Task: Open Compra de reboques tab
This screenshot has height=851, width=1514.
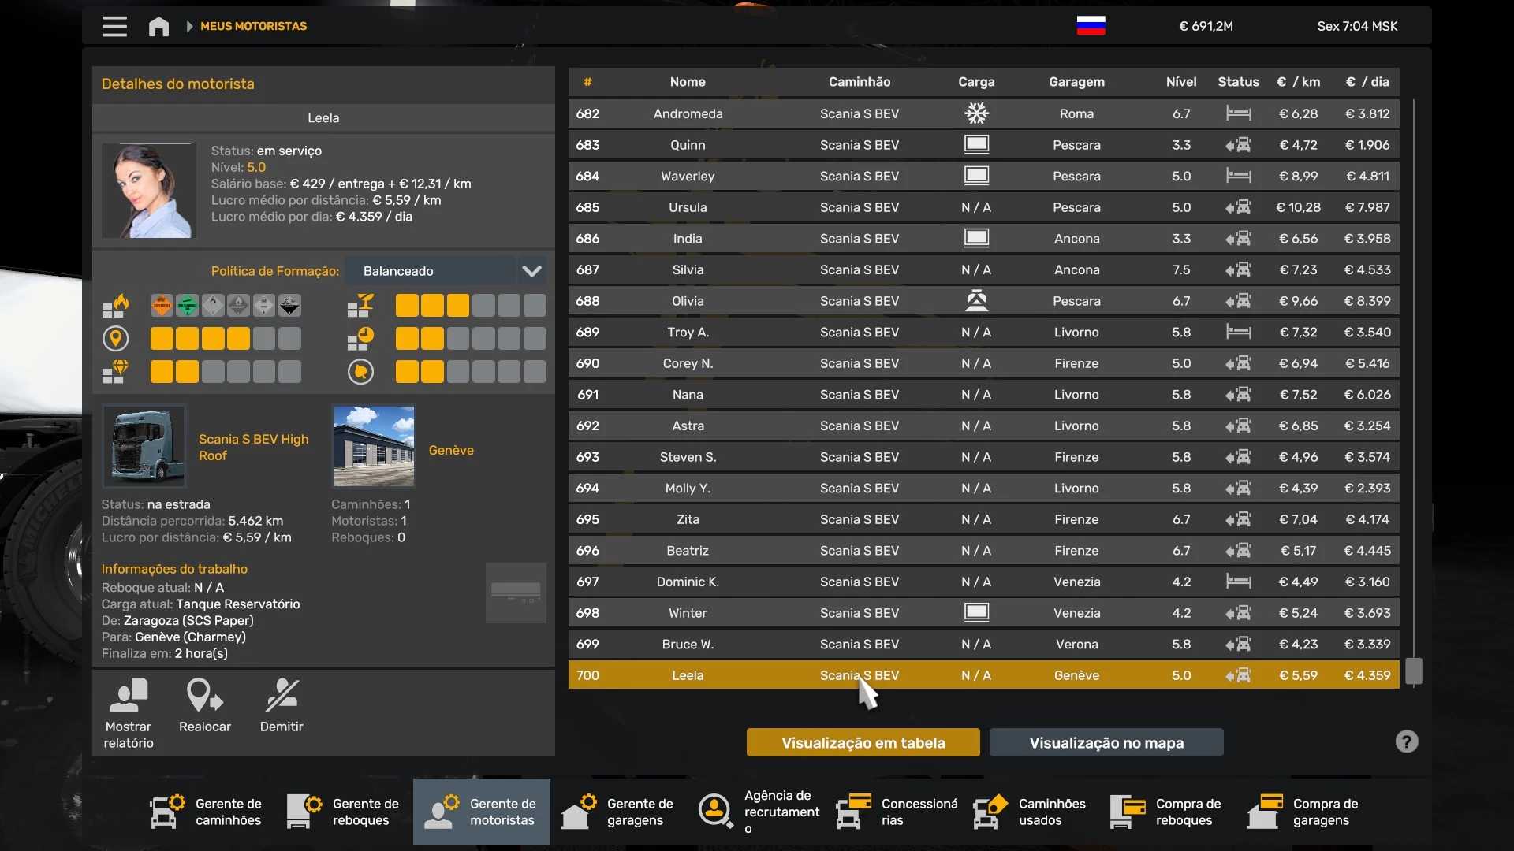Action: point(1167,812)
